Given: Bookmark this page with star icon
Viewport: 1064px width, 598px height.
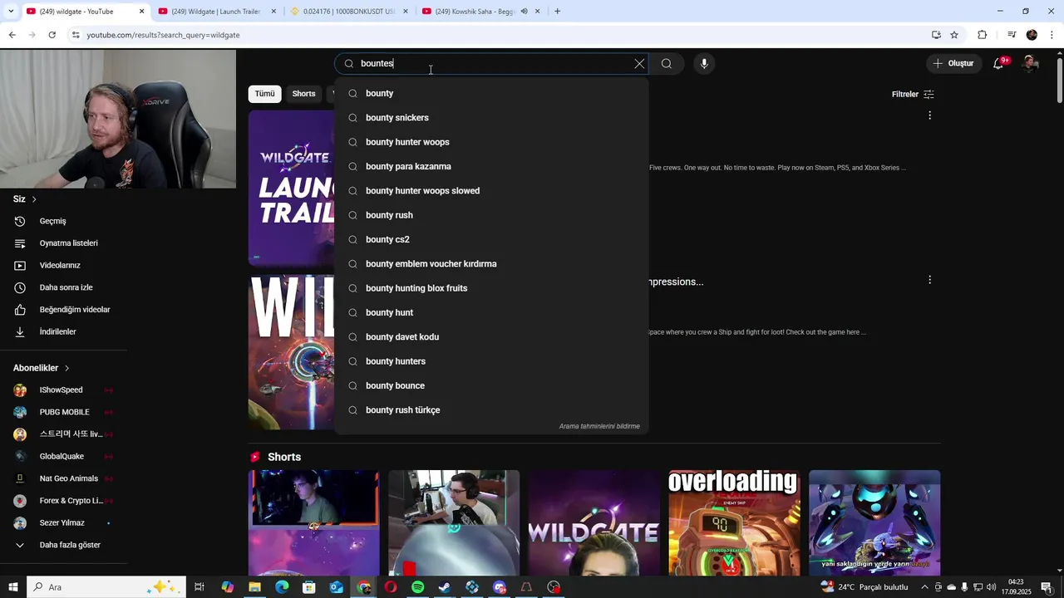Looking at the screenshot, I should click(x=954, y=35).
